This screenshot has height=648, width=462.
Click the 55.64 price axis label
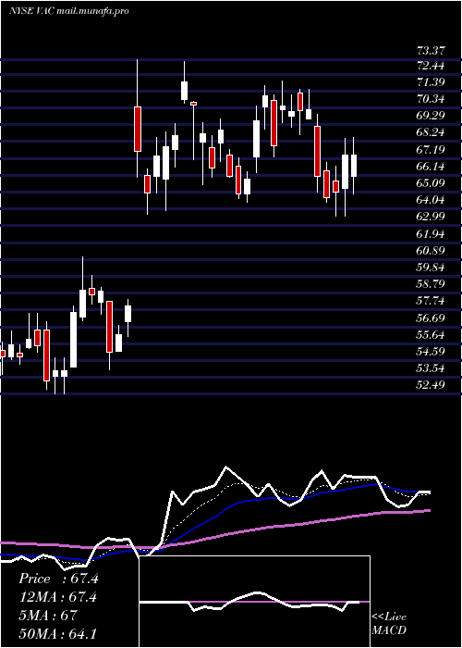432,335
